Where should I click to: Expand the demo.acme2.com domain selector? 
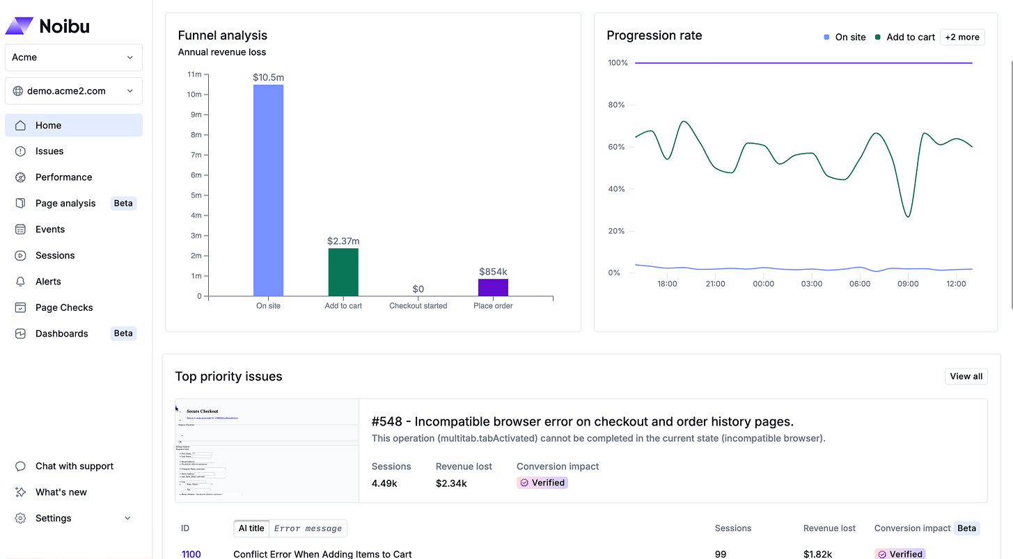(x=74, y=91)
